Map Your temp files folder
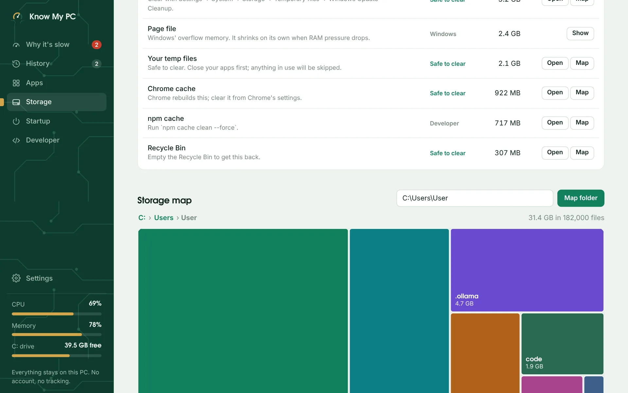The image size is (628, 393). [582, 63]
